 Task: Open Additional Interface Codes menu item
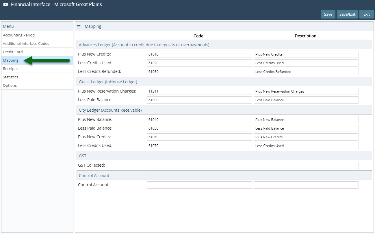pyautogui.click(x=37, y=43)
